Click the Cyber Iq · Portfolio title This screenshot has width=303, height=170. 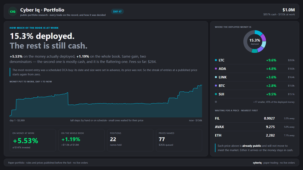[x=42, y=10]
